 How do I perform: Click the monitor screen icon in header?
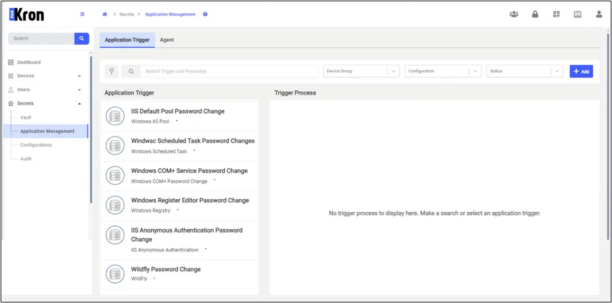(577, 14)
